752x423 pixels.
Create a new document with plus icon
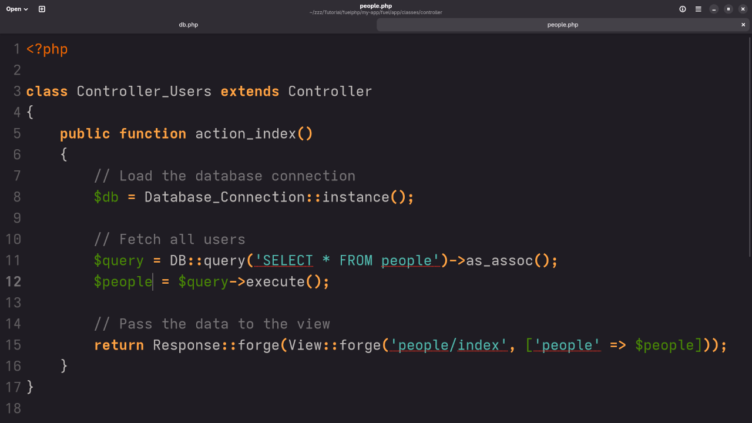coord(42,9)
